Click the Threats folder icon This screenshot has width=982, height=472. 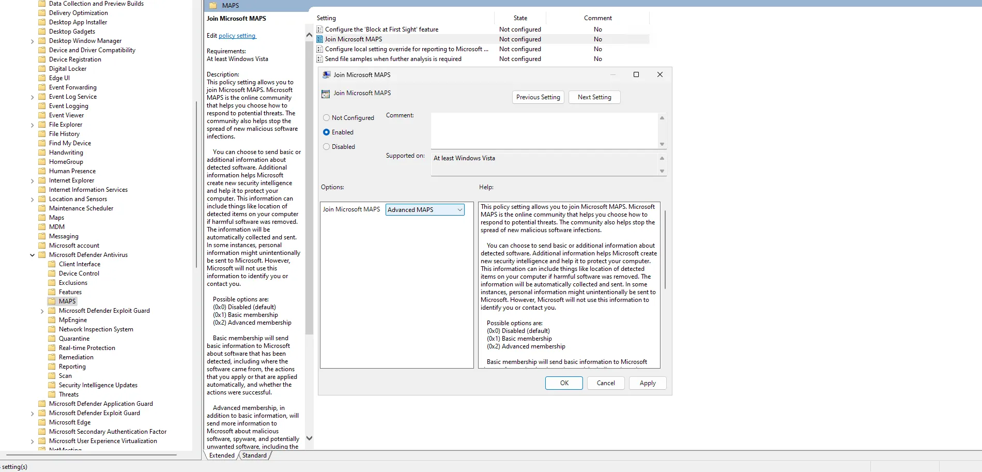click(53, 394)
